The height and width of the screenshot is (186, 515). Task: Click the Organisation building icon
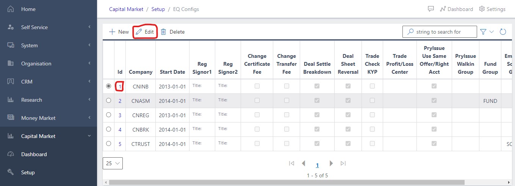point(11,64)
